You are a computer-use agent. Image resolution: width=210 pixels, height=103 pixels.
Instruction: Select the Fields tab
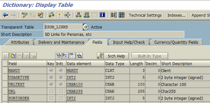click(x=97, y=42)
